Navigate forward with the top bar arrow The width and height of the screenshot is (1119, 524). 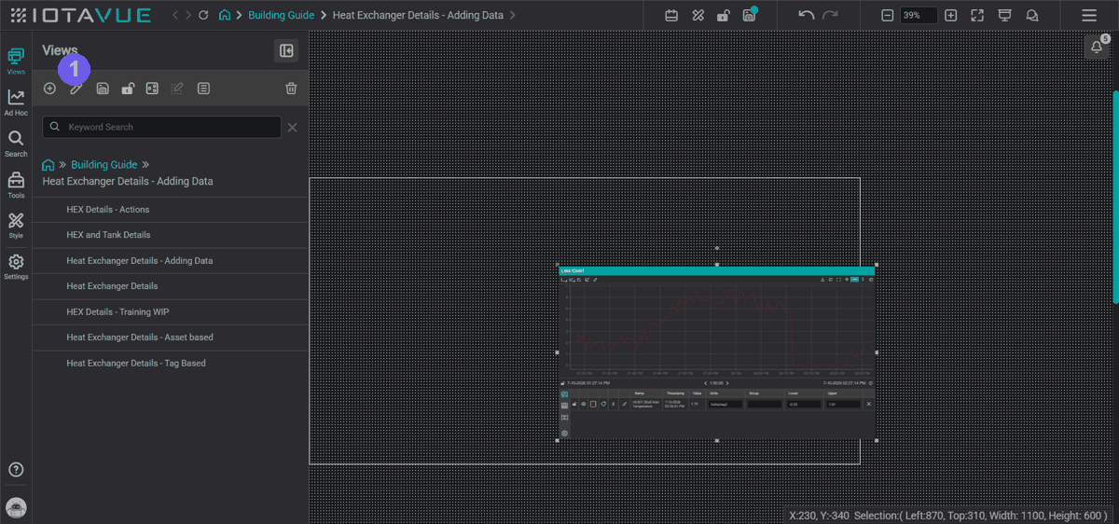188,16
